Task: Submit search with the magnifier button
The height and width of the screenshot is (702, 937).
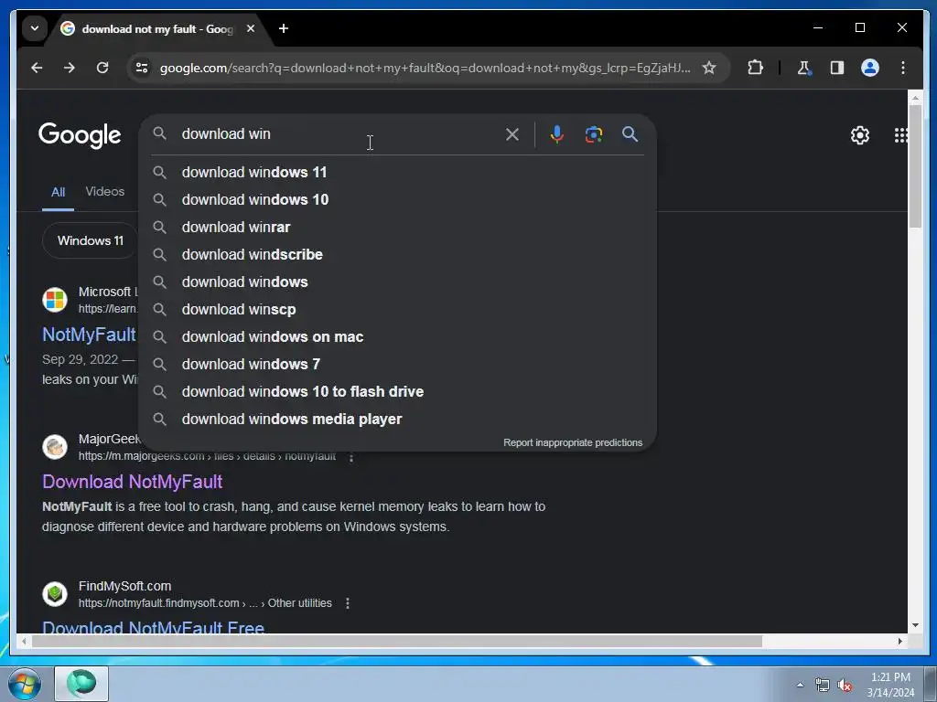Action: (x=630, y=134)
